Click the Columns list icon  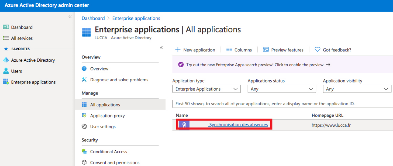[x=229, y=50]
